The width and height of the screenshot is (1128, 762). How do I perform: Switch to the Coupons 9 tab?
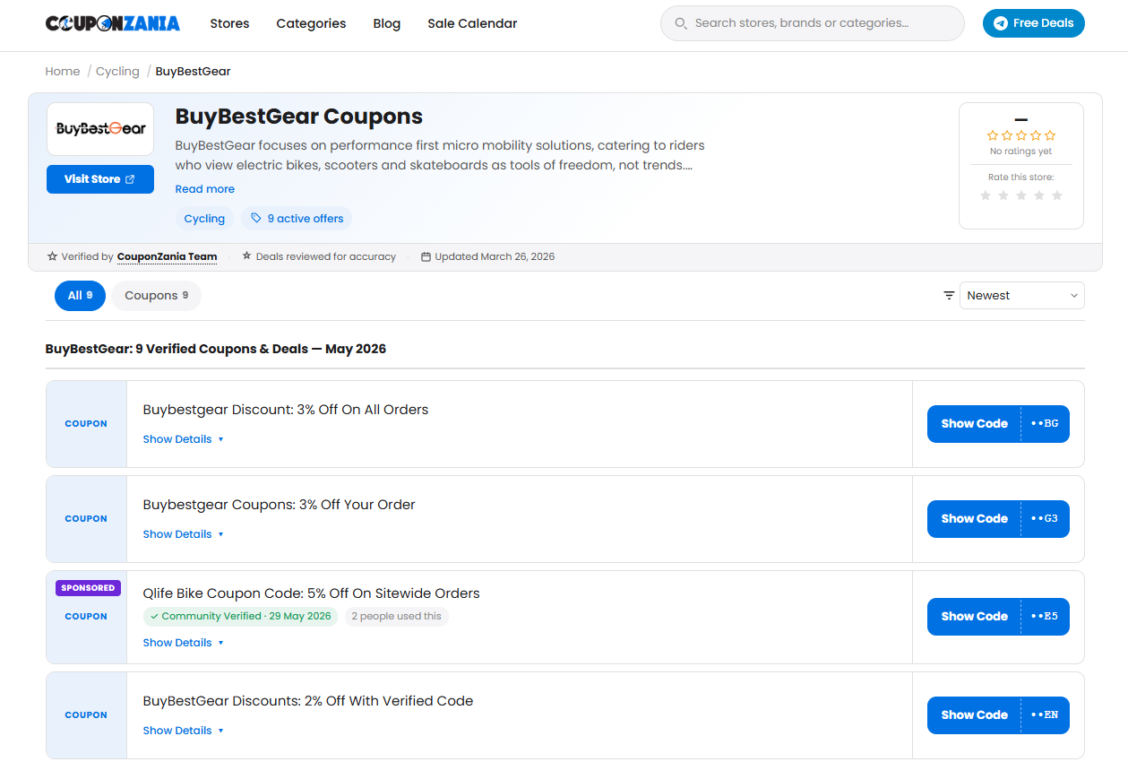[156, 296]
